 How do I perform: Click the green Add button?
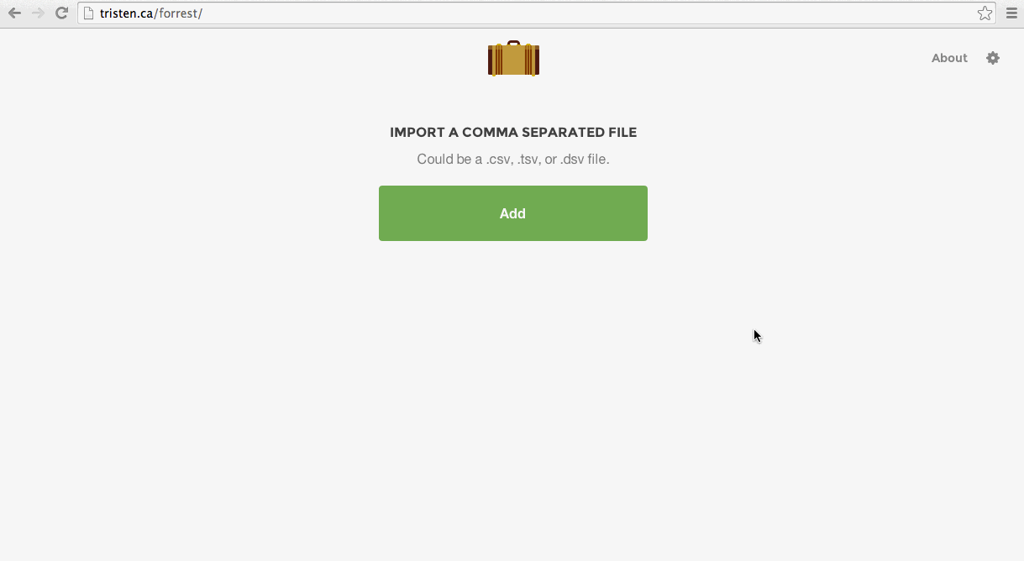pyautogui.click(x=513, y=213)
